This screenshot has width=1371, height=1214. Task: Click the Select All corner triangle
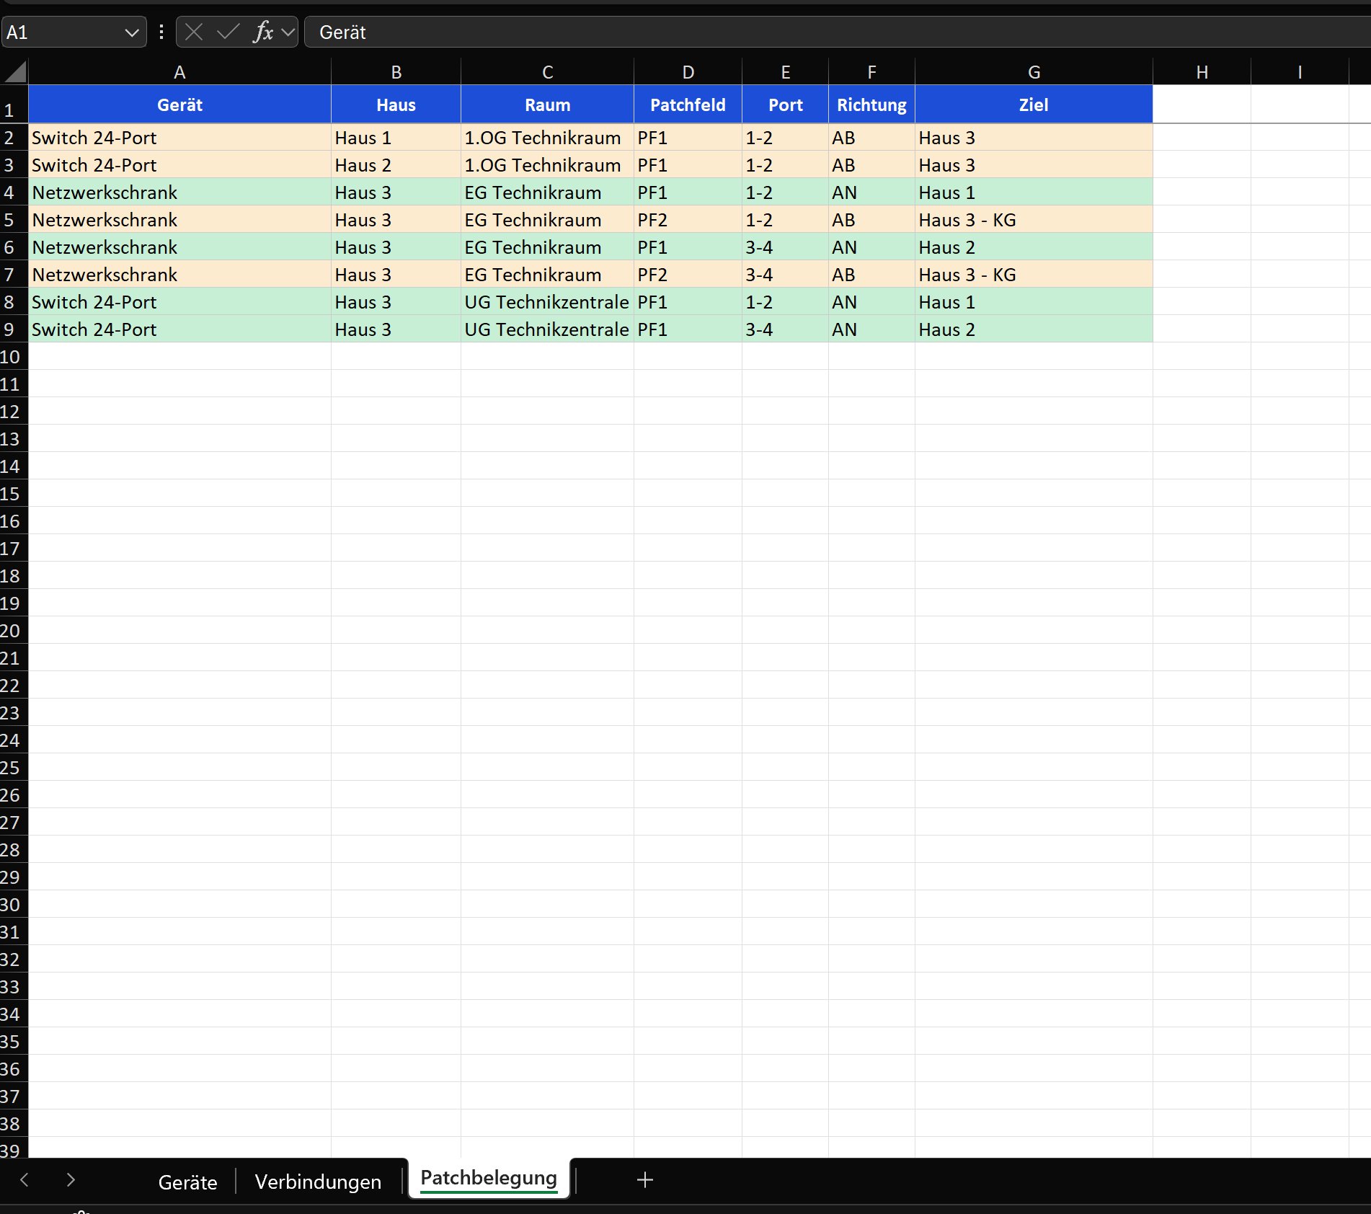(15, 71)
